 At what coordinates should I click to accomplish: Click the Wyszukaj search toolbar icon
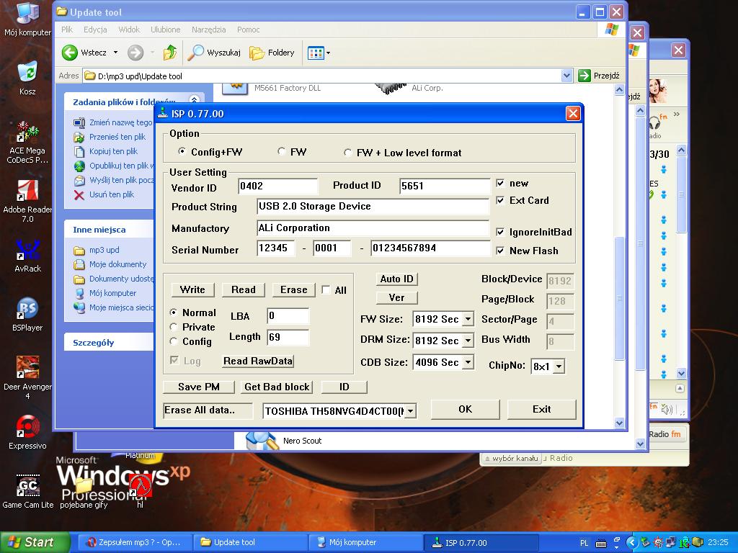pyautogui.click(x=196, y=53)
